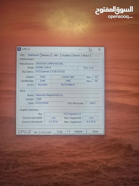139x186 pixels.
Task: Click the CPU Microcode 0xCC value
Action: coord(93,103)
